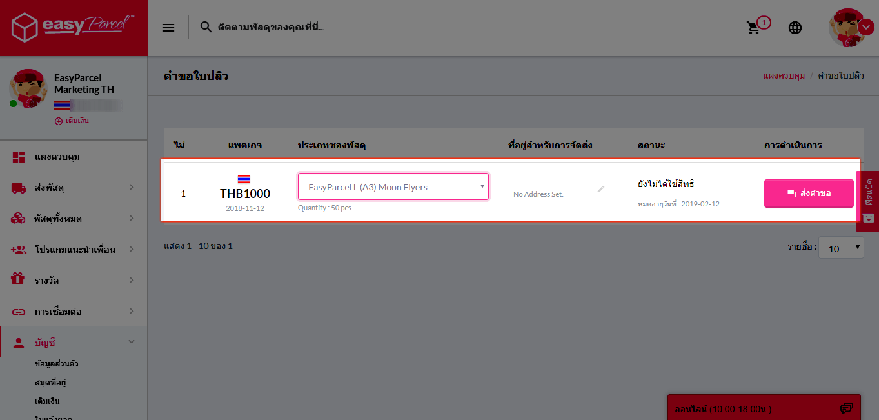This screenshot has width=879, height=420.
Task: Click the account person icon
Action: 19,343
